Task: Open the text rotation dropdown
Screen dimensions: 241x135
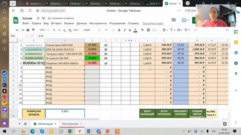Action: 187,30
